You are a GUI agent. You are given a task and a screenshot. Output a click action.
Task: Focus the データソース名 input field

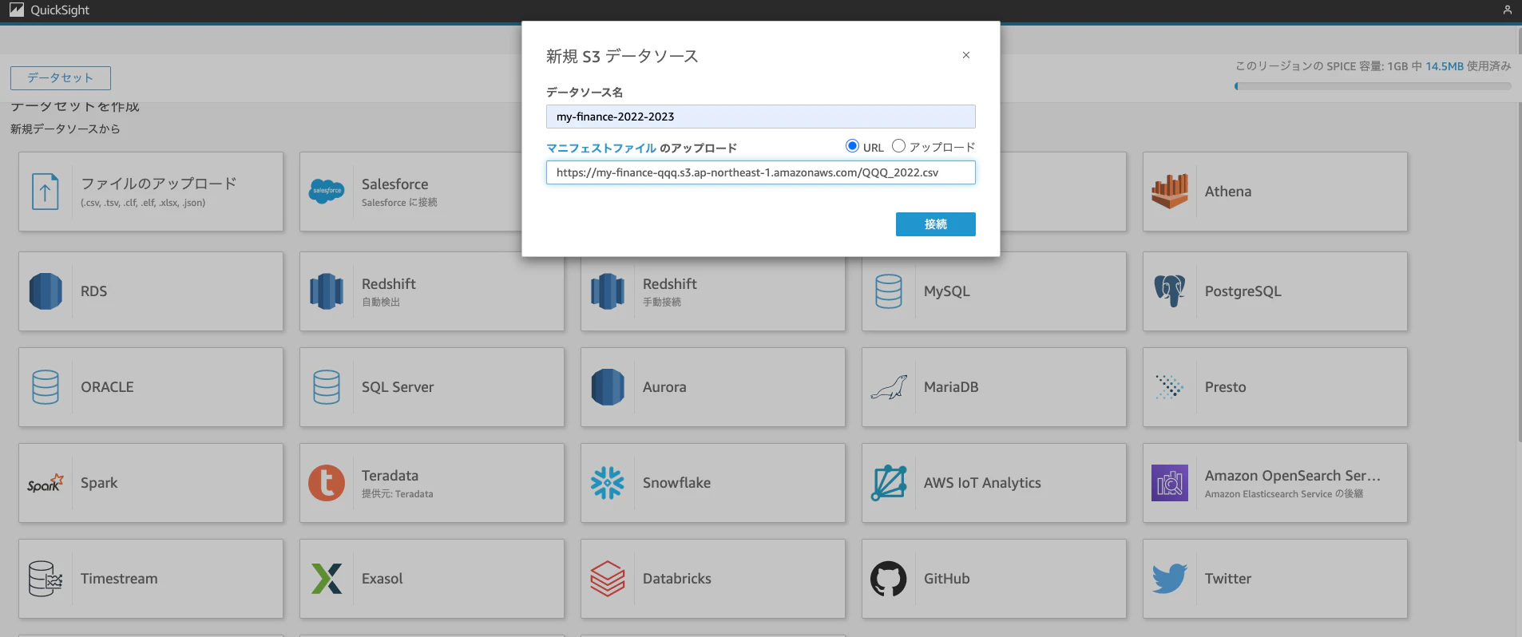point(760,117)
